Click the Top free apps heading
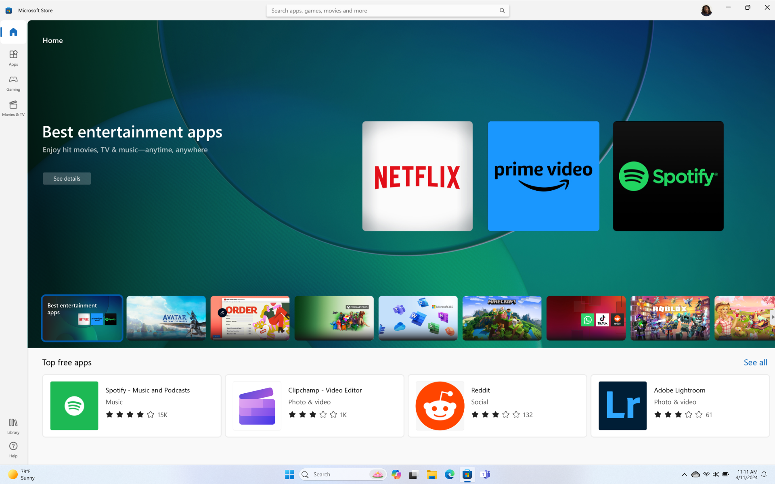Screen dimensions: 775x484 tap(67, 363)
